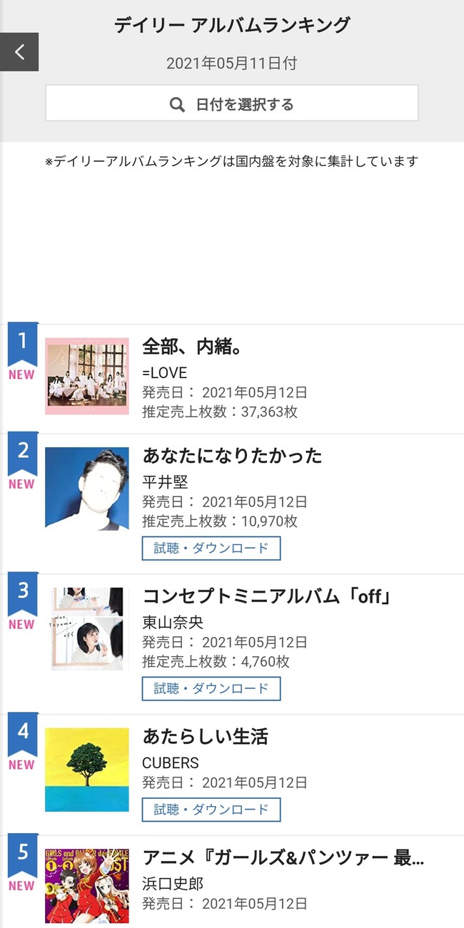Open 試聴・ダウンロード for 東山奈央's album
The height and width of the screenshot is (928, 464).
[x=211, y=688]
